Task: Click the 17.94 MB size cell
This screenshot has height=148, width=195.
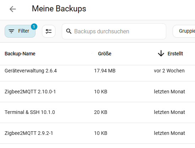Action: coord(105,71)
